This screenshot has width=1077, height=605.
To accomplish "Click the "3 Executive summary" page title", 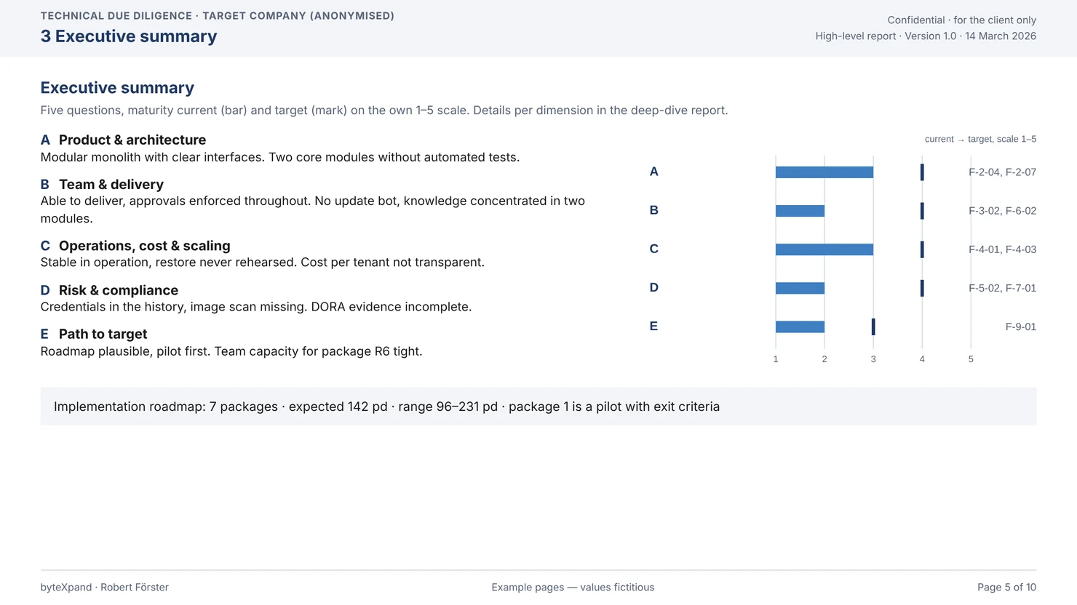I will pos(129,36).
